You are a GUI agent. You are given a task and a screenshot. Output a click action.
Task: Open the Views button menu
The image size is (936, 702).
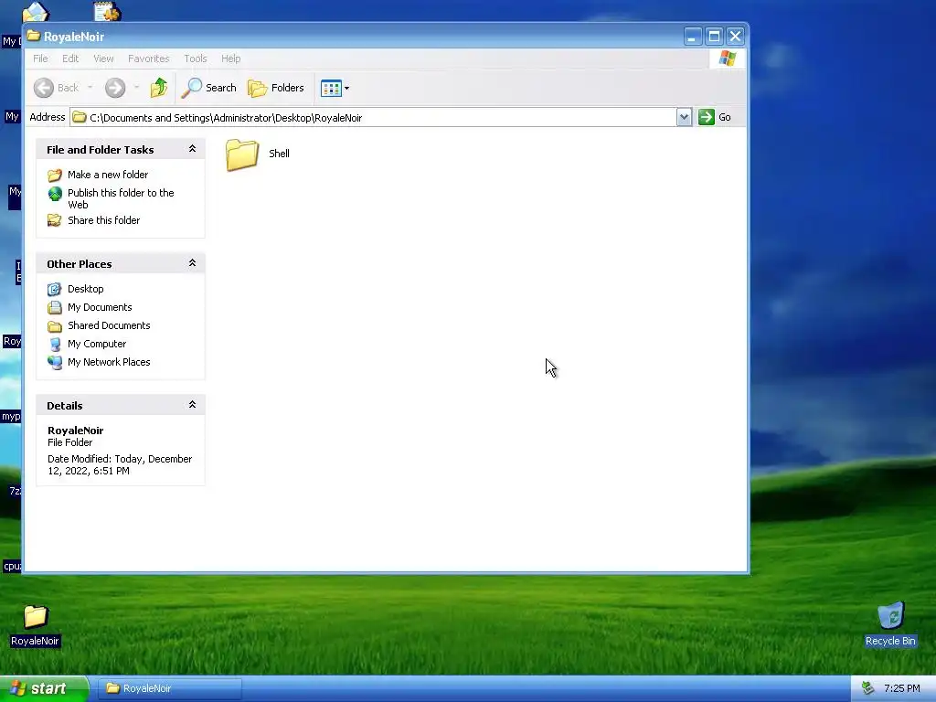(x=335, y=88)
